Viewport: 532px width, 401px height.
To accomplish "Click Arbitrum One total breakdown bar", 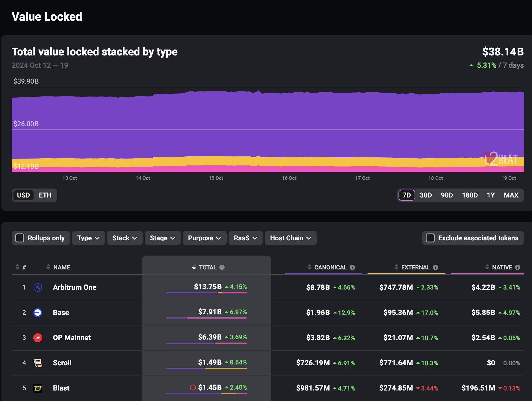I will click(206, 293).
